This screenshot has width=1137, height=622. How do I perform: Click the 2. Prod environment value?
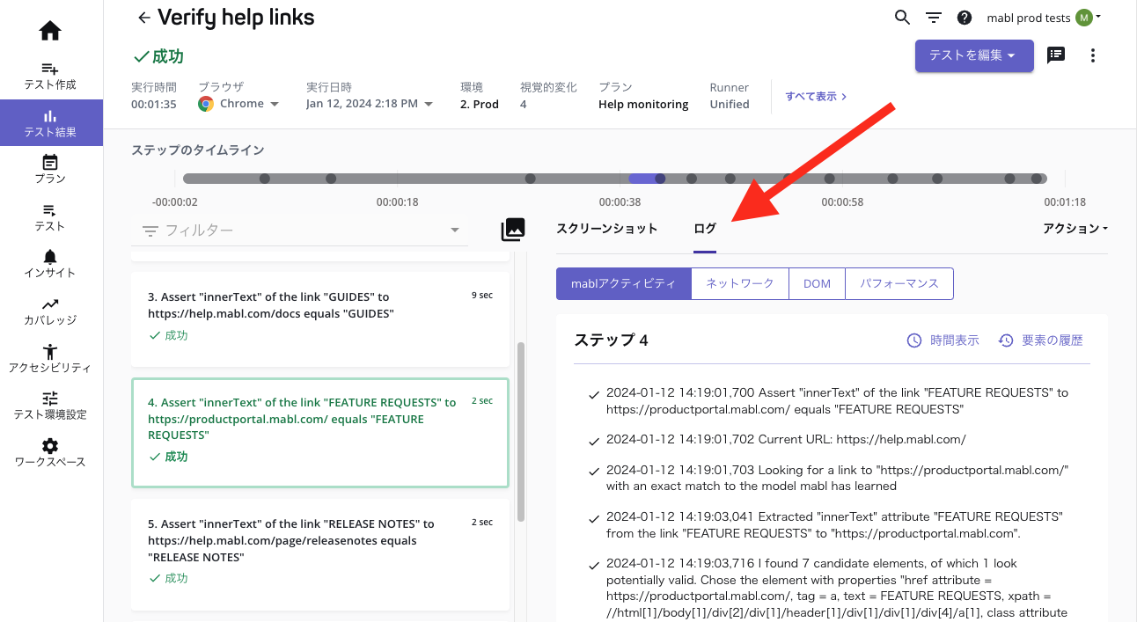480,104
